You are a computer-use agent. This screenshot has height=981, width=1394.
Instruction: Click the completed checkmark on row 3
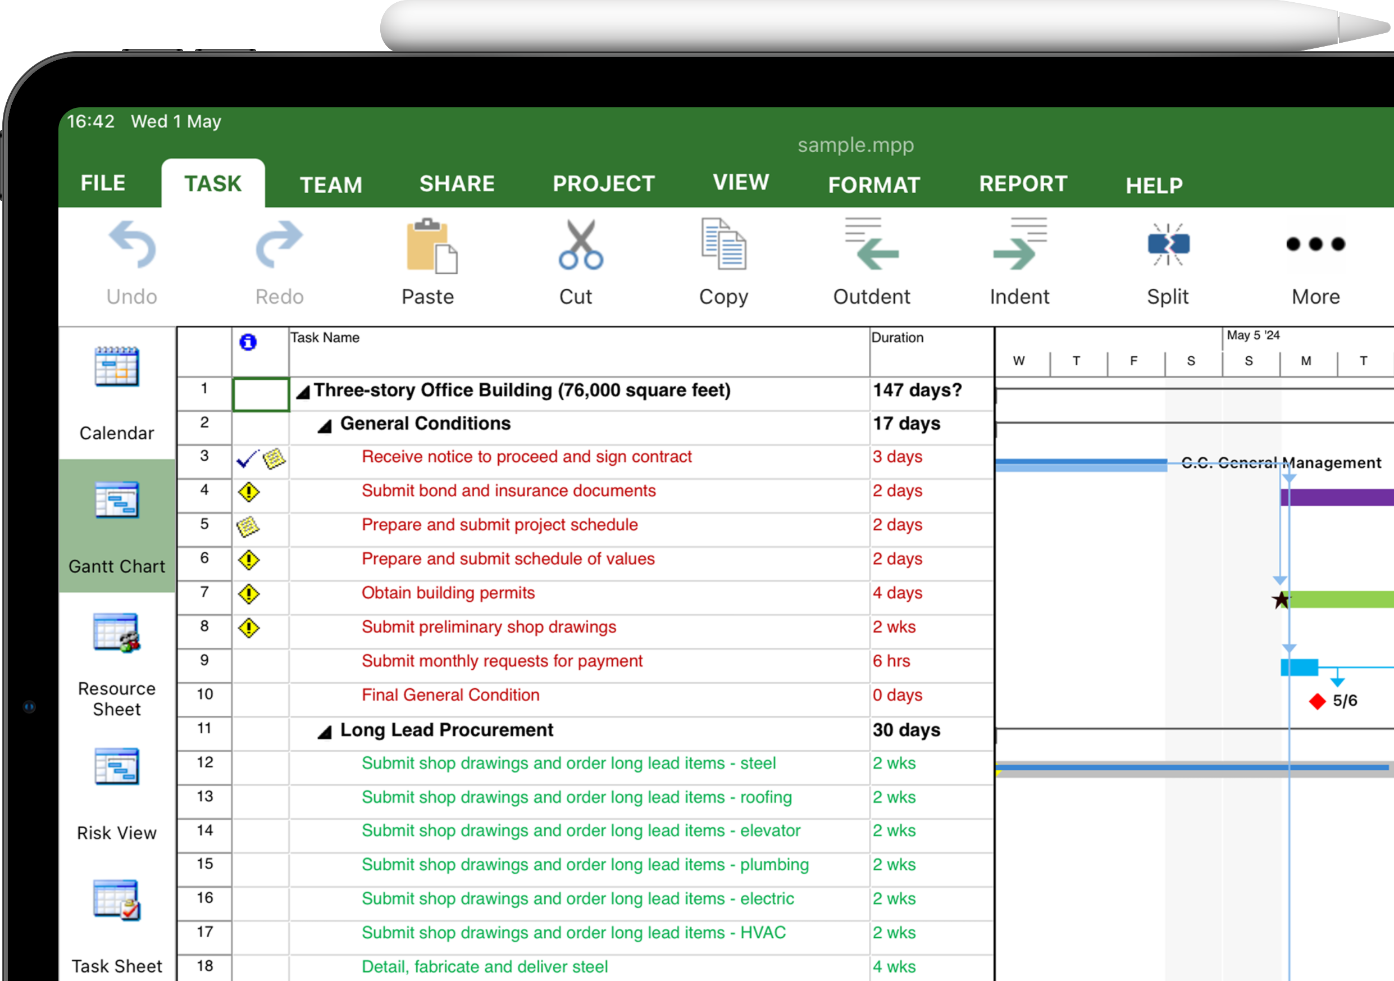click(x=246, y=460)
